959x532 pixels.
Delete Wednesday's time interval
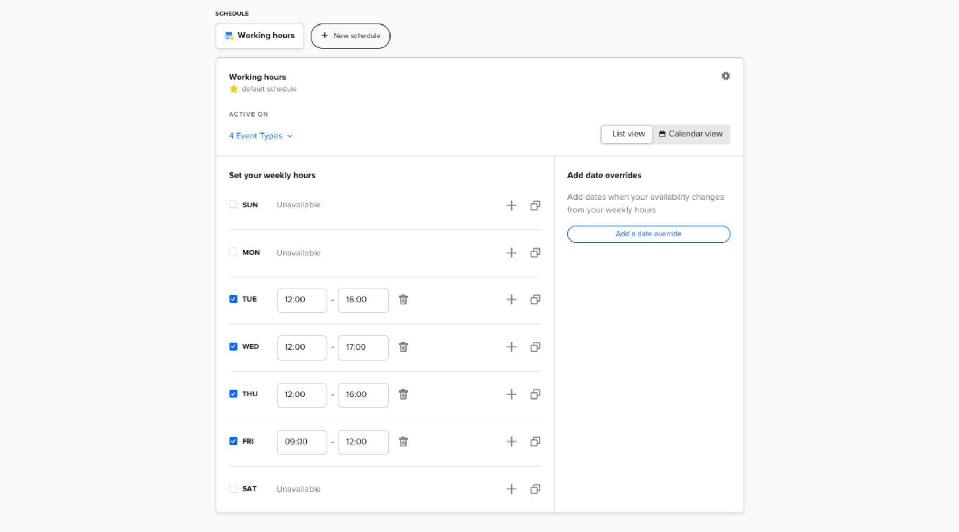click(403, 347)
